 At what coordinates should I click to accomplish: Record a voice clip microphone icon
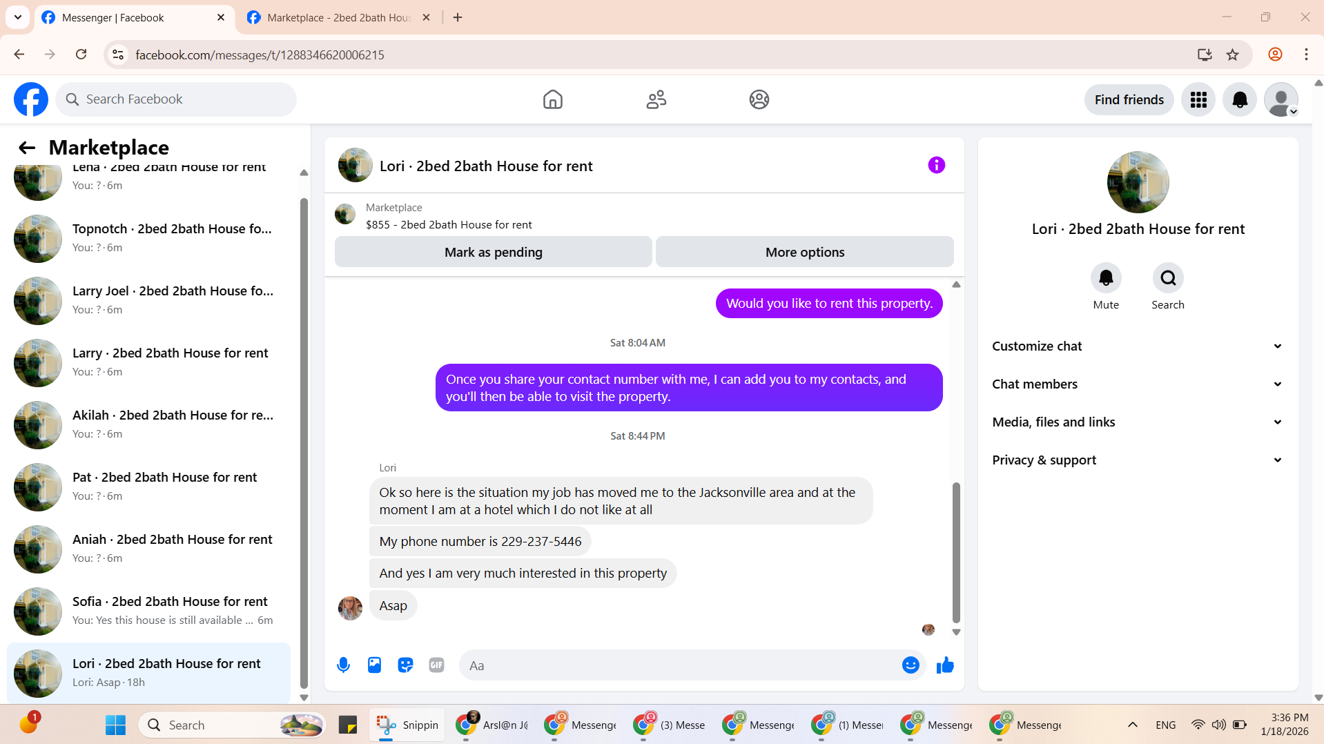click(x=343, y=665)
